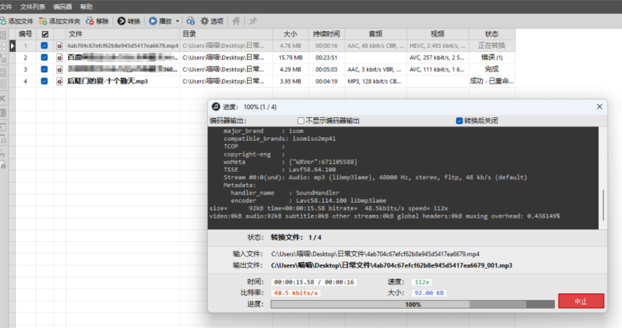The image size is (622, 328).
Task: Open the options gear icon 选项
Action: point(204,21)
